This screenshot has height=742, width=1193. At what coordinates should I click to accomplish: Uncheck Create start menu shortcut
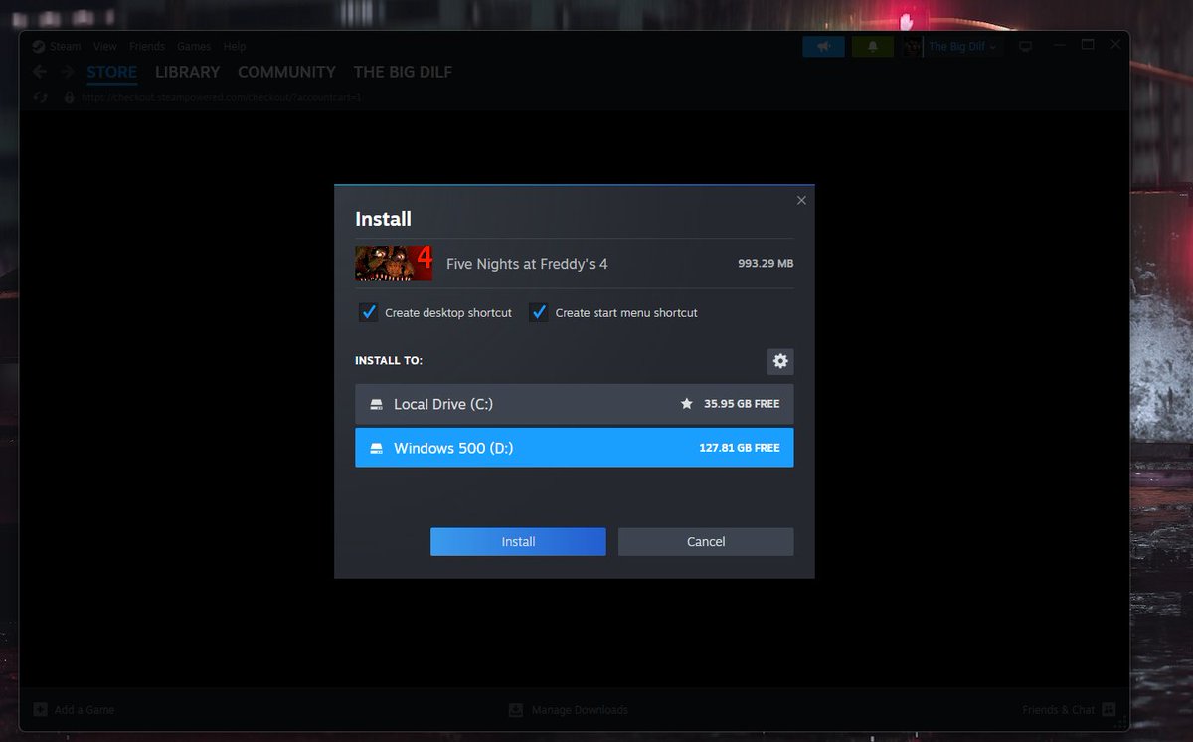pos(539,312)
